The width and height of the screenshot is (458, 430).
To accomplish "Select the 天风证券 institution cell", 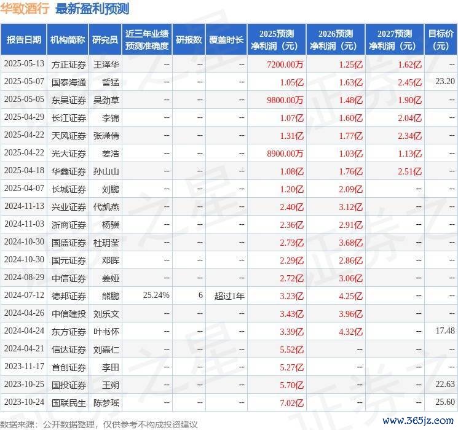I will coord(69,136).
